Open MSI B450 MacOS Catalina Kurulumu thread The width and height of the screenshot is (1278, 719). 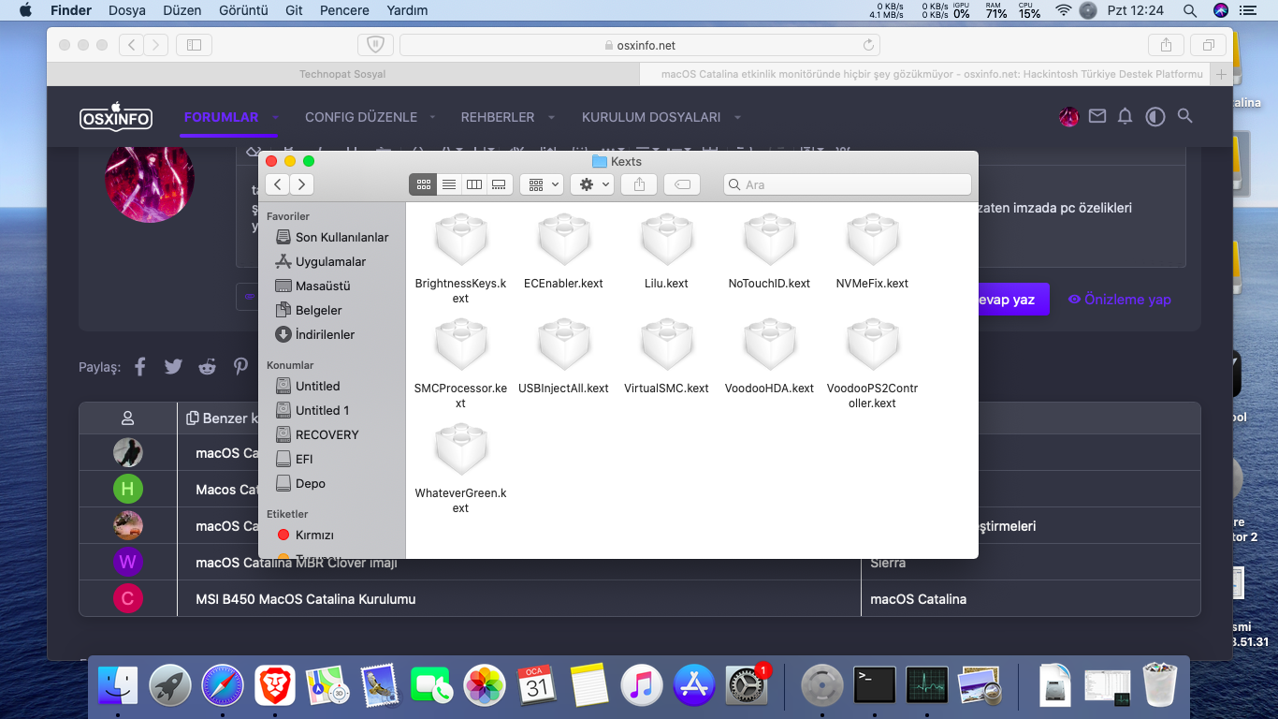[x=305, y=599]
